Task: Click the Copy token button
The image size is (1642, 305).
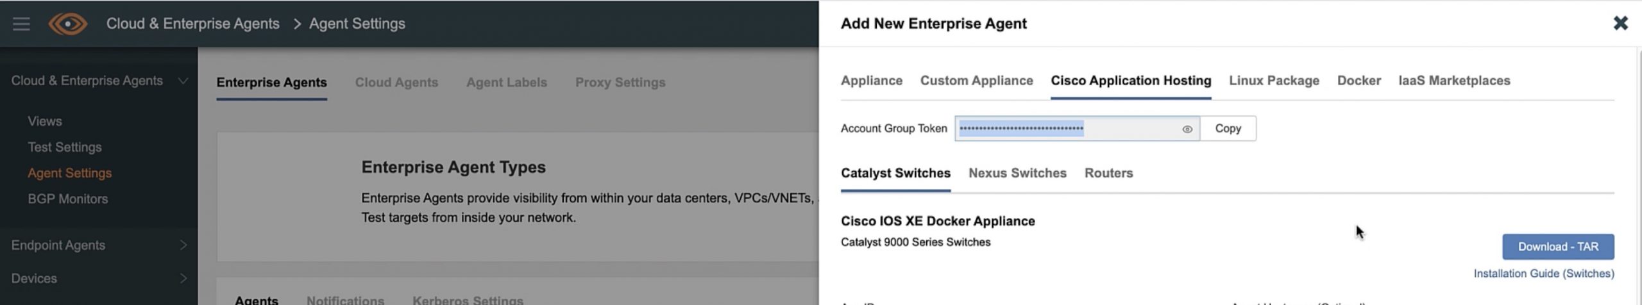Action: 1228,129
